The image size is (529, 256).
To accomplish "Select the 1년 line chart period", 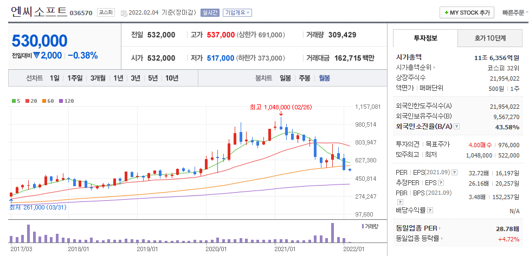I will click(118, 78).
